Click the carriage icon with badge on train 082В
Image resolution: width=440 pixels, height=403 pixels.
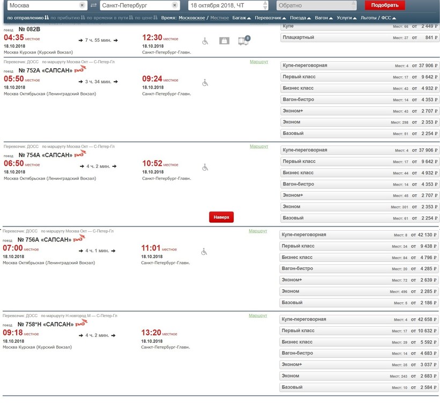point(243,41)
